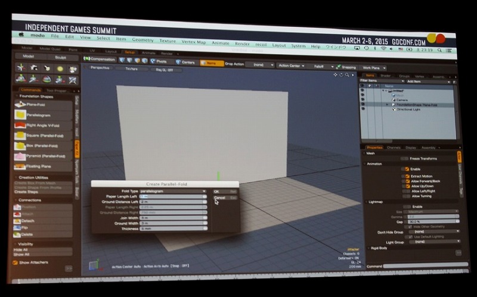Open the Geometry menu
Viewport: 477px width, 297px height.
[143, 39]
